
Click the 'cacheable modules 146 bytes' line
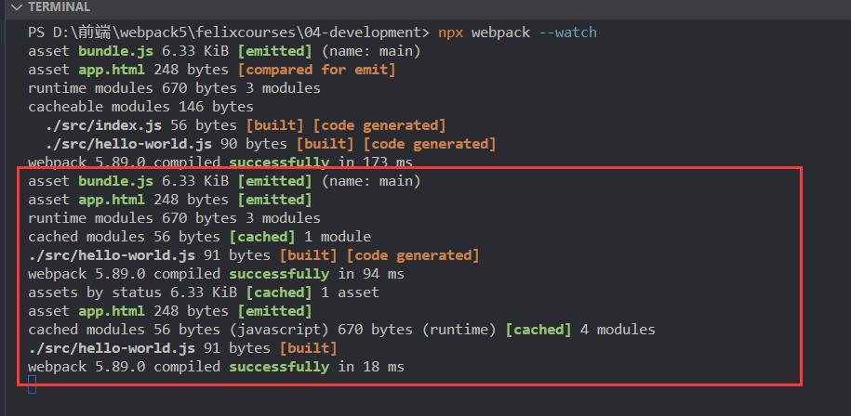coord(140,107)
